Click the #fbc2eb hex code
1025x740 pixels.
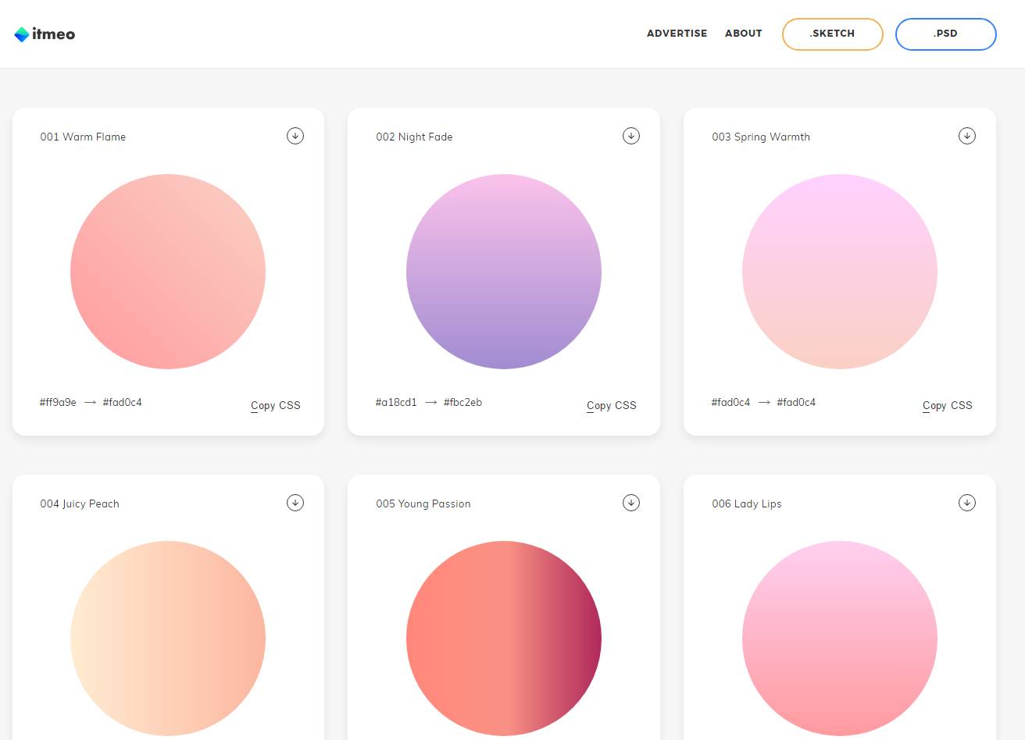[462, 403]
